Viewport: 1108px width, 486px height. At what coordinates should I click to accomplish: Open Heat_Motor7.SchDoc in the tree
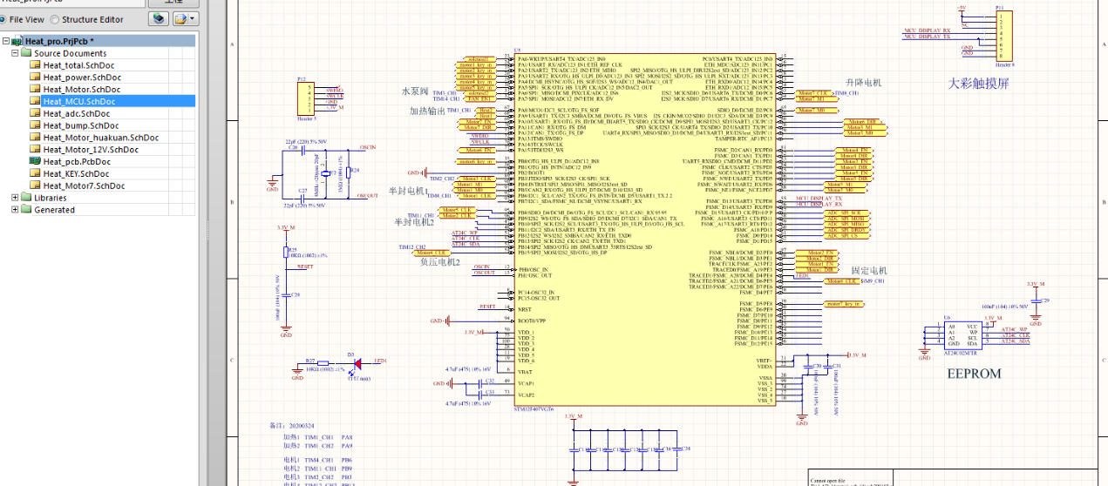(85, 186)
